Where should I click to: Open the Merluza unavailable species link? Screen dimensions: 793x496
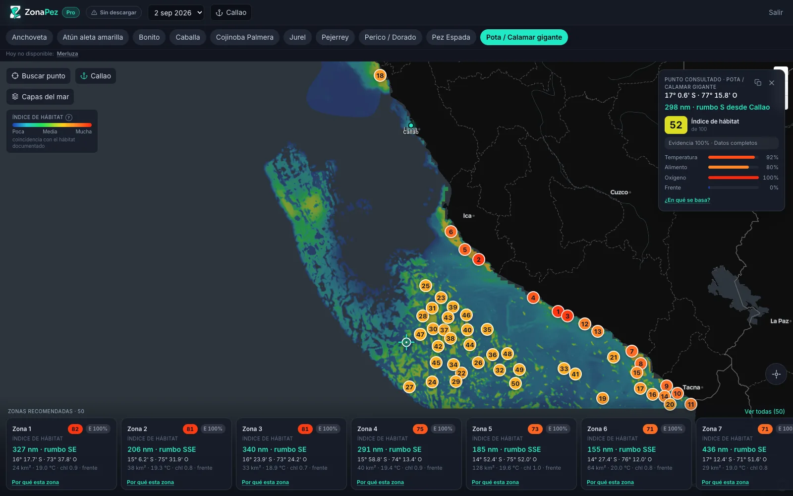(x=67, y=54)
